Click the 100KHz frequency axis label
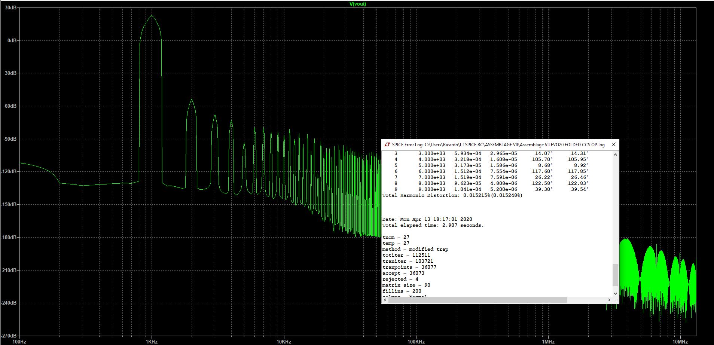The width and height of the screenshot is (714, 345). click(416, 342)
